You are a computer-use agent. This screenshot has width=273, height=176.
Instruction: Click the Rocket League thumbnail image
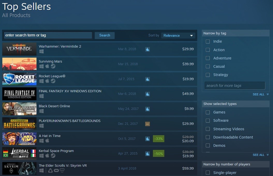click(19, 79)
